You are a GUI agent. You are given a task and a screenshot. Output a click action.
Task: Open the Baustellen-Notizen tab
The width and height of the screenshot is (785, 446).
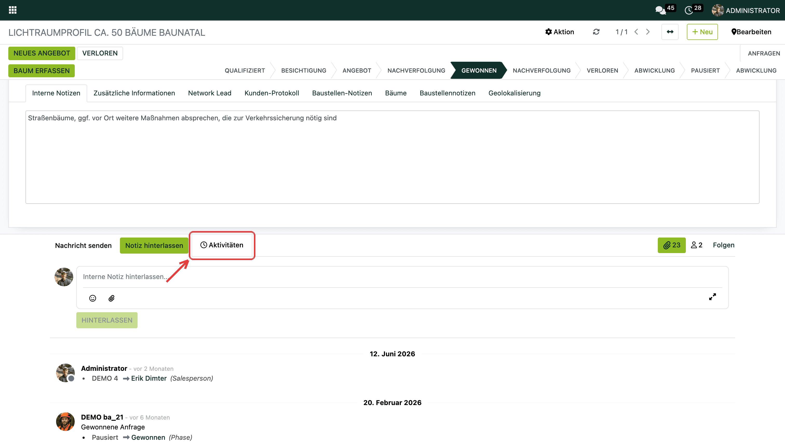pos(342,93)
